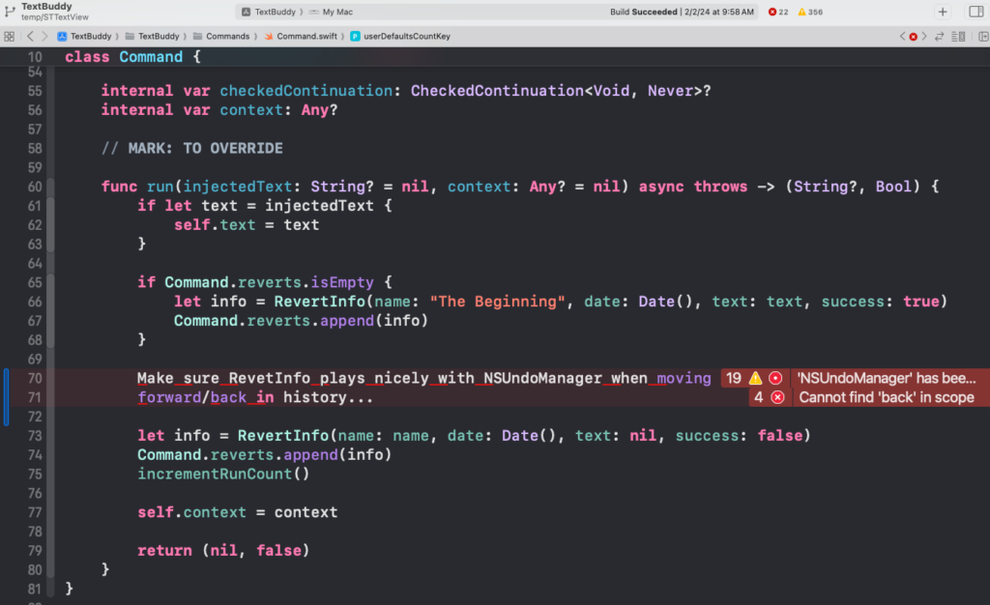The height and width of the screenshot is (605, 990).
Task: Toggle the inspector sidebar panel
Action: point(975,12)
